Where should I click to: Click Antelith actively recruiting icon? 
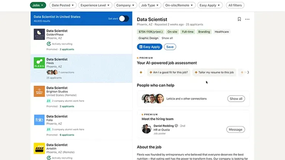point(49,158)
